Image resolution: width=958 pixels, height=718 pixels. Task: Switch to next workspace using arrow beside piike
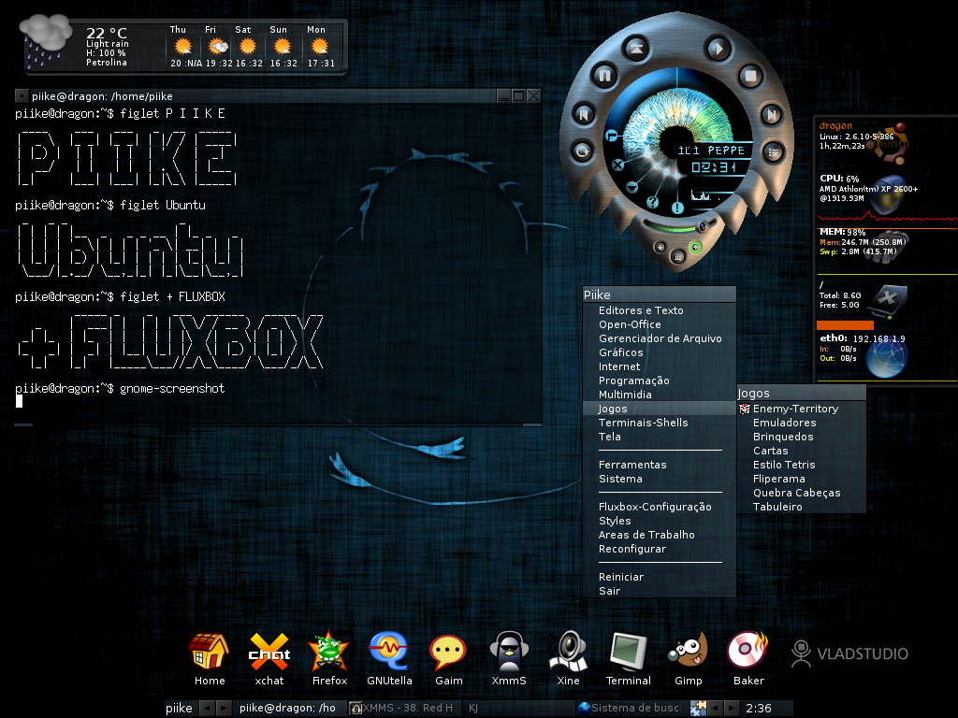point(225,709)
